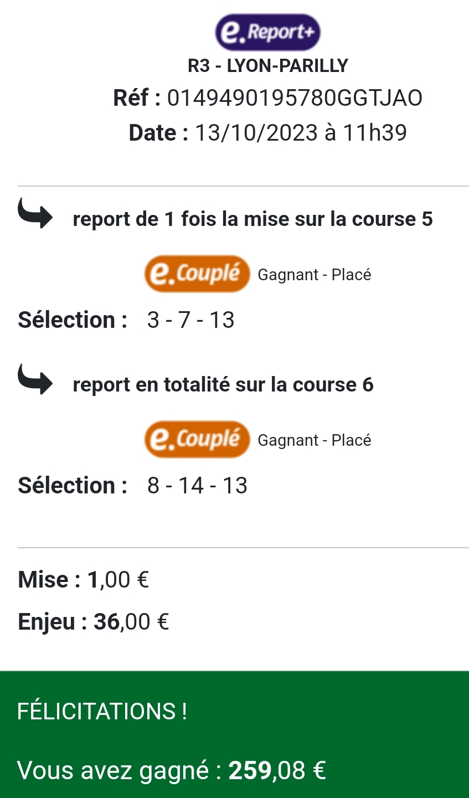Click the Mise amount 1,00 €

click(118, 580)
